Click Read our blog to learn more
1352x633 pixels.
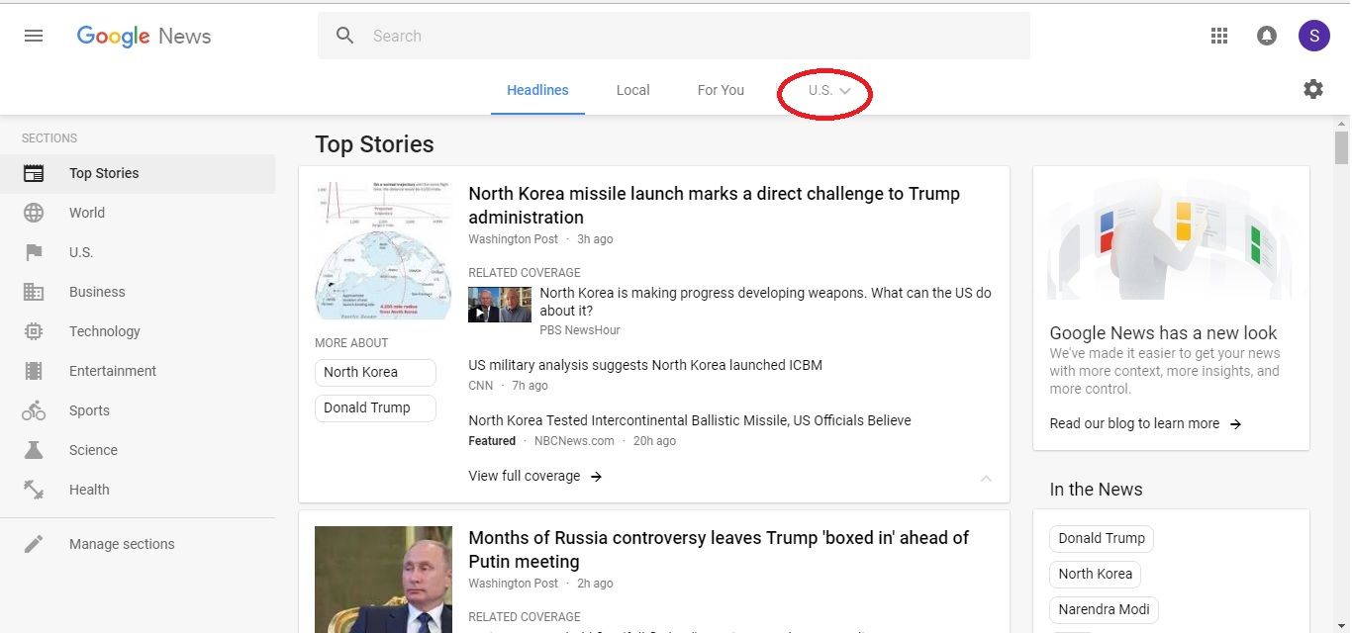1134,423
